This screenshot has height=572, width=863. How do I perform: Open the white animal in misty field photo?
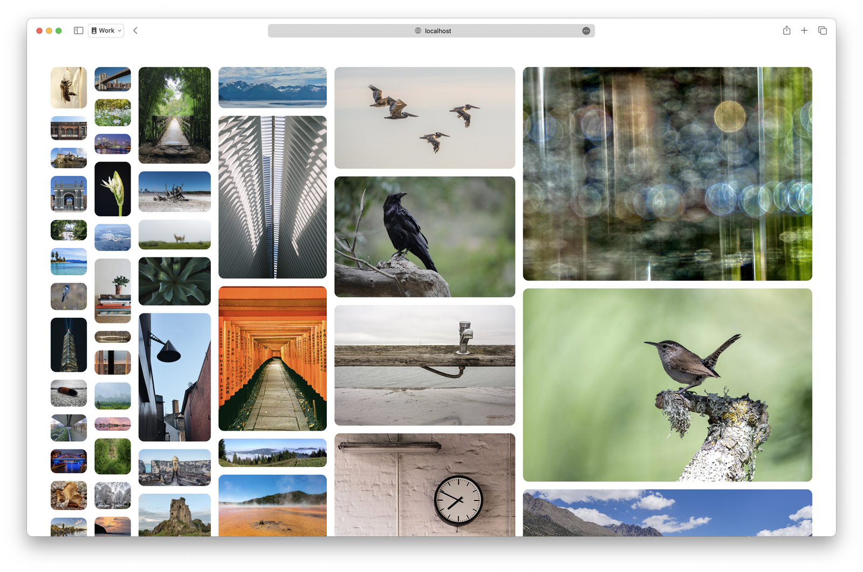(174, 234)
